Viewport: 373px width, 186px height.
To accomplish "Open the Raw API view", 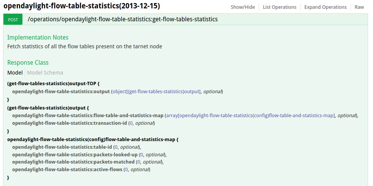I will tap(359, 7).
